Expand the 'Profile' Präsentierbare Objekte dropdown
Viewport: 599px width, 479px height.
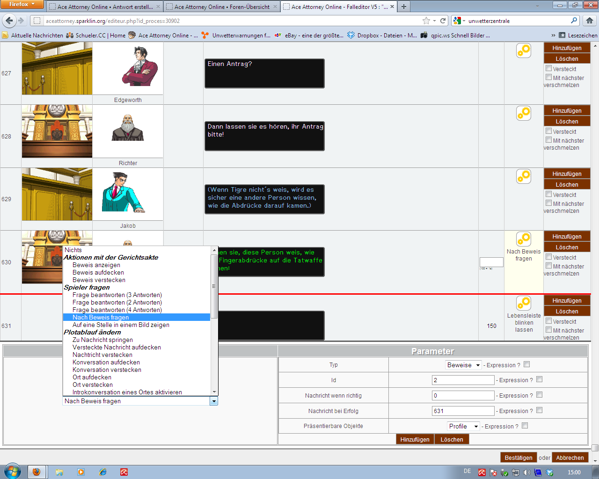coord(463,426)
